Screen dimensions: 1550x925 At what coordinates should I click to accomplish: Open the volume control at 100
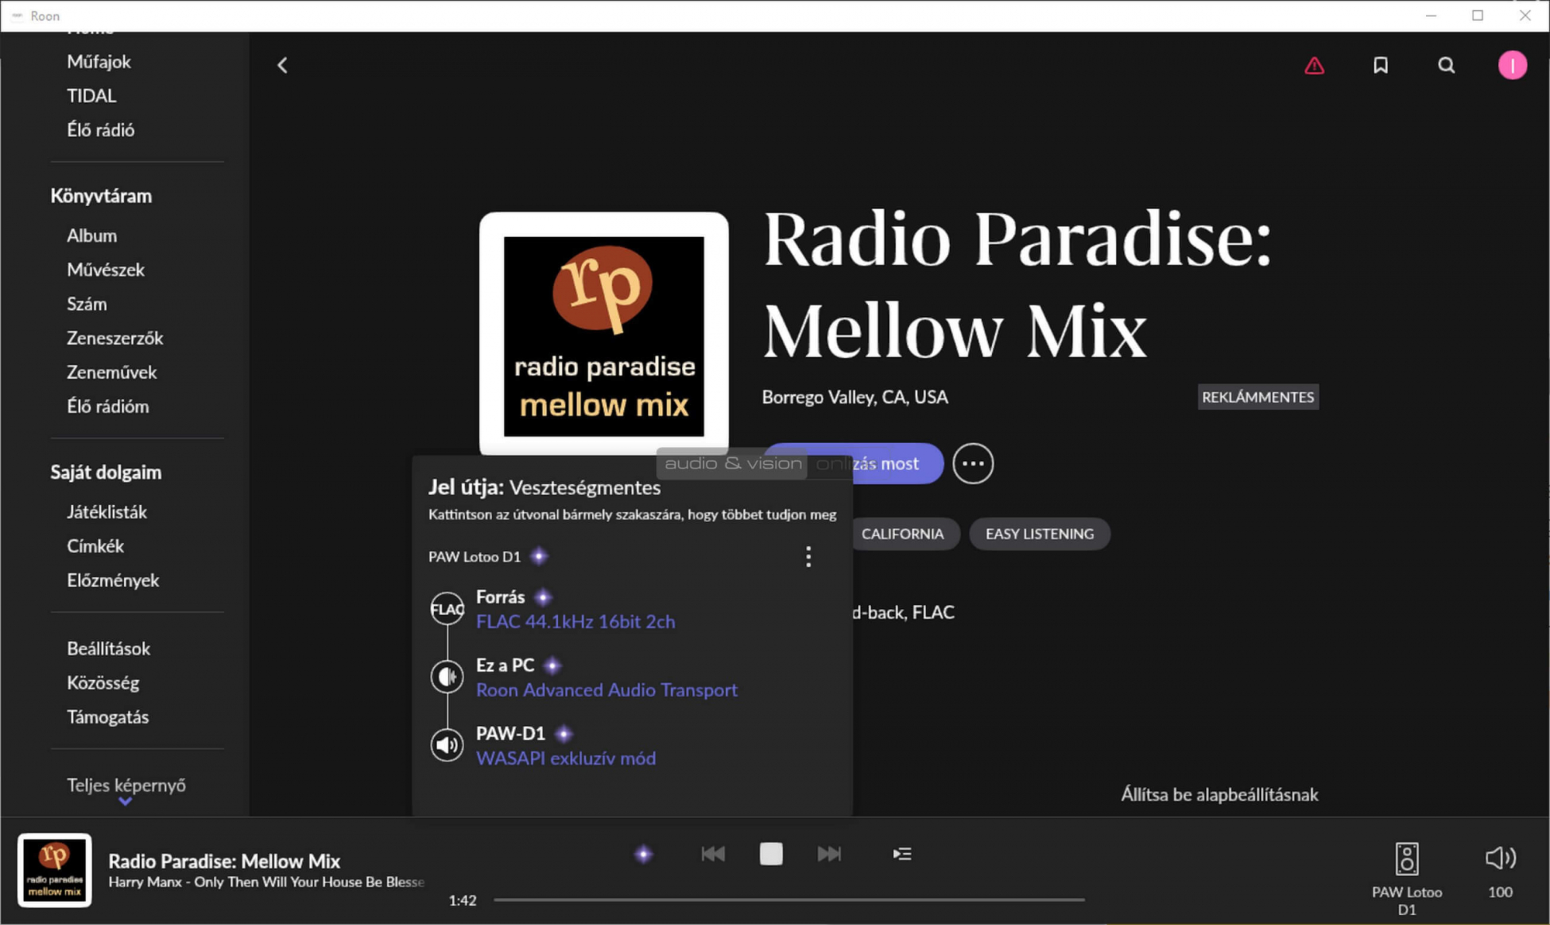click(1500, 858)
